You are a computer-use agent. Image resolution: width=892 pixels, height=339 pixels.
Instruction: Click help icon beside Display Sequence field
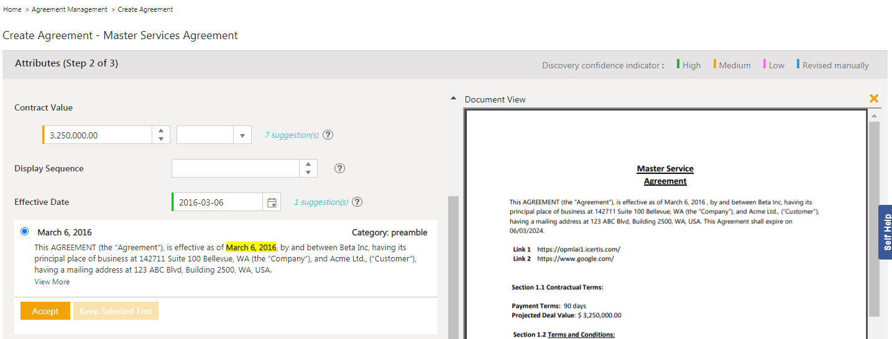click(x=339, y=168)
